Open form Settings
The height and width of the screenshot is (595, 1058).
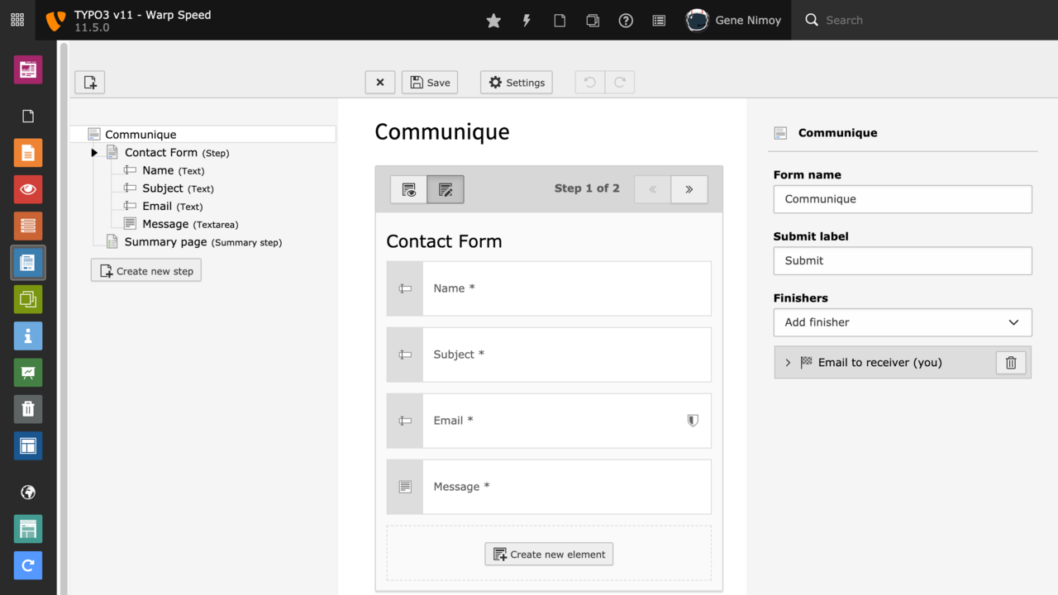click(x=517, y=83)
